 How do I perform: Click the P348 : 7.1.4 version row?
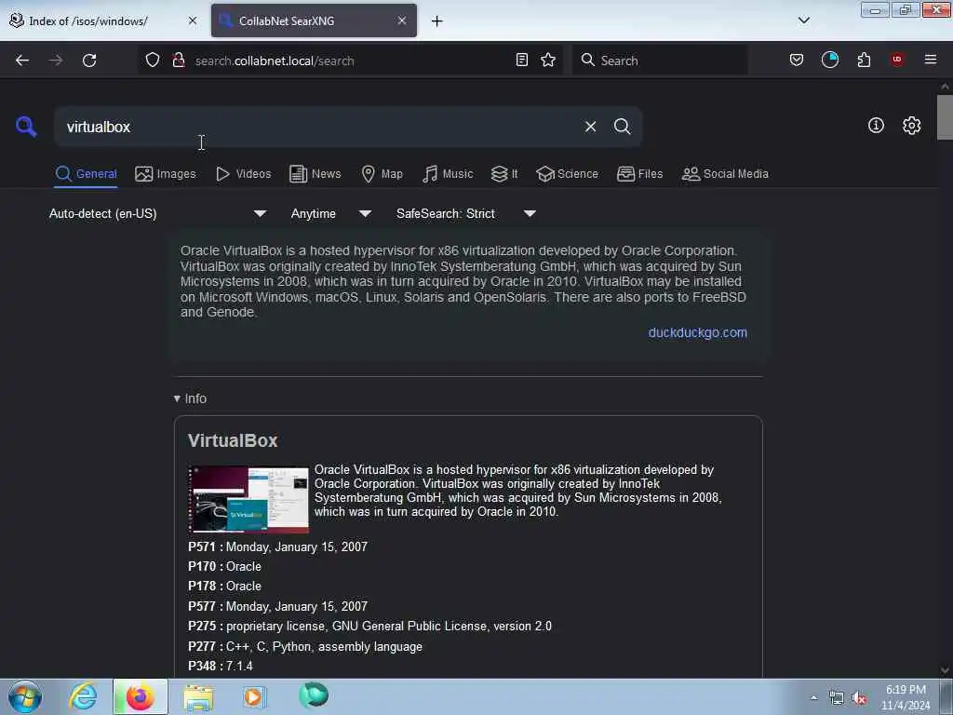tap(221, 667)
